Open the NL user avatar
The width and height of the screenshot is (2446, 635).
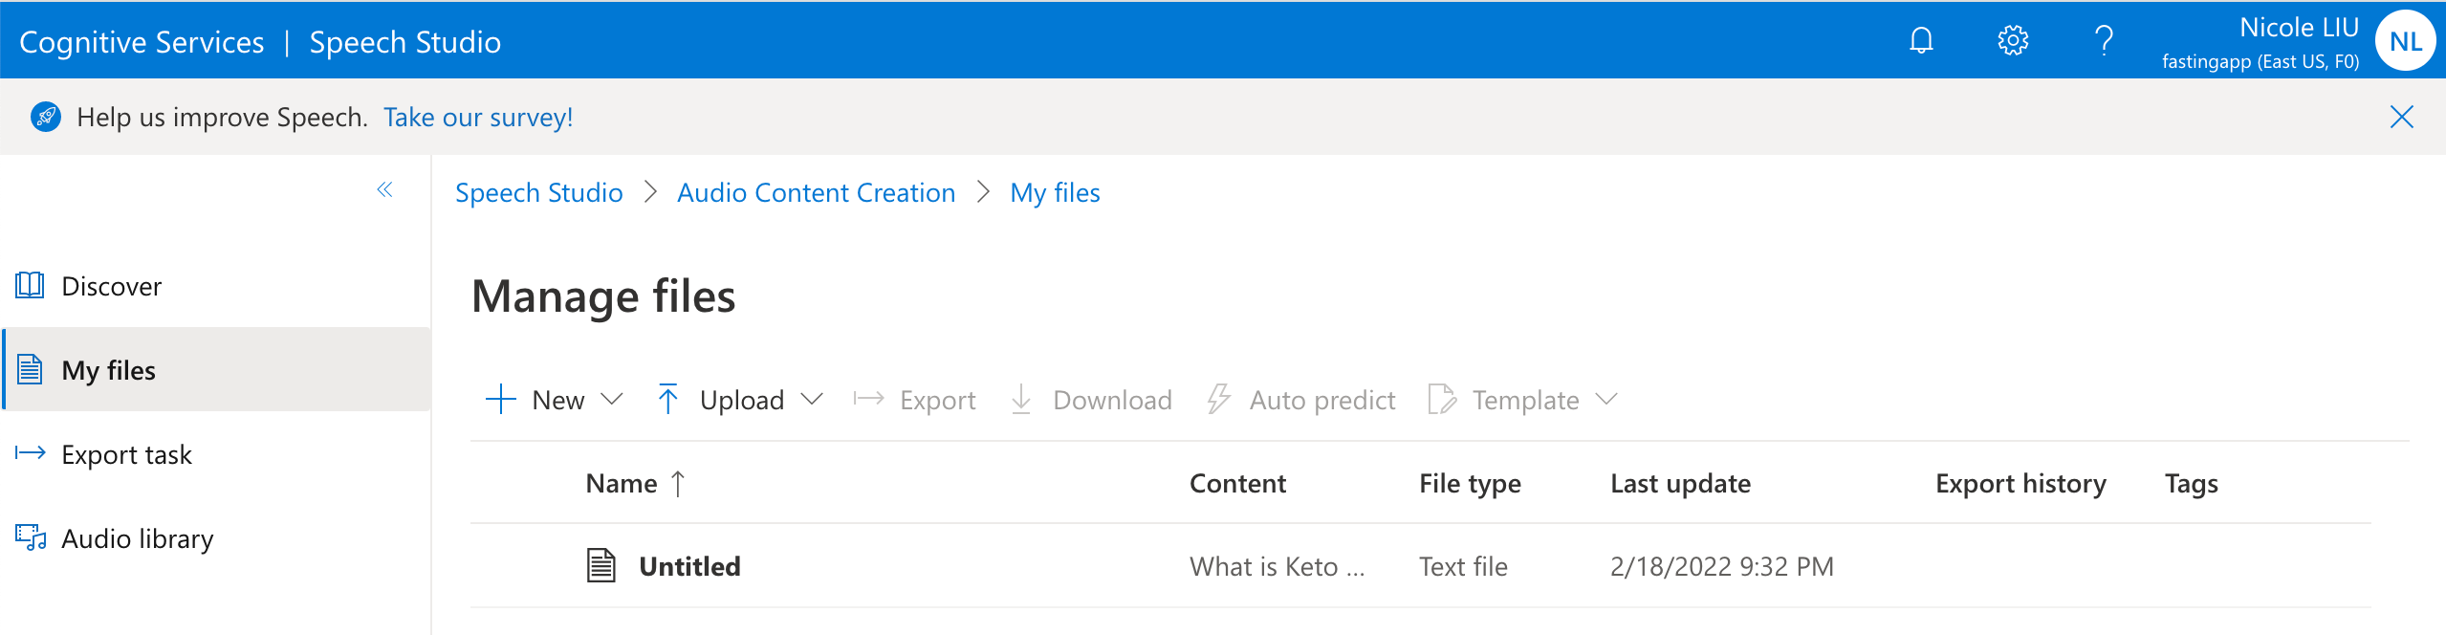2405,40
